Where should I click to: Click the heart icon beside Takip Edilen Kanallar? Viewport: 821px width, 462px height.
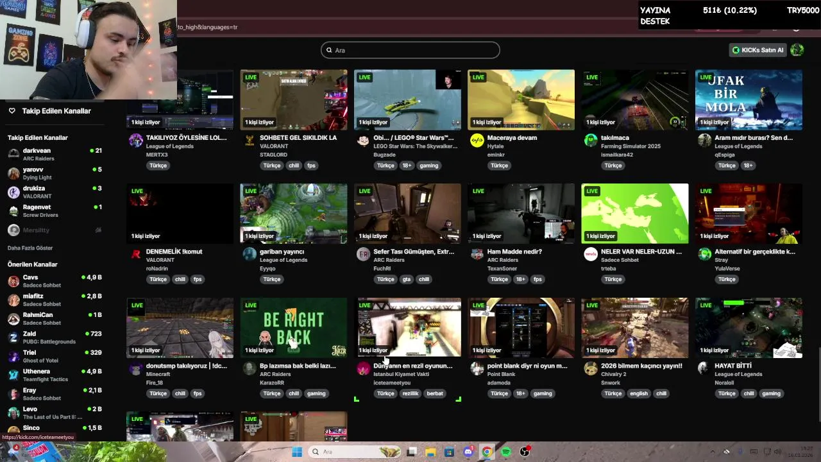pyautogui.click(x=12, y=111)
